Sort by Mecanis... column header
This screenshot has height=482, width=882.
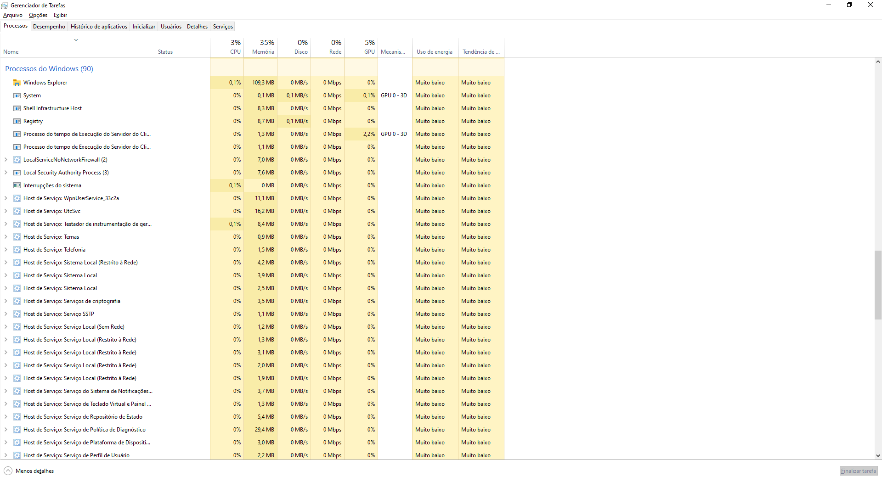(x=395, y=47)
